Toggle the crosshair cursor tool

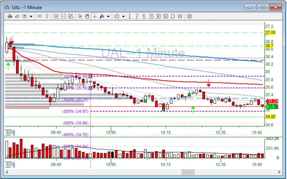tap(94, 16)
